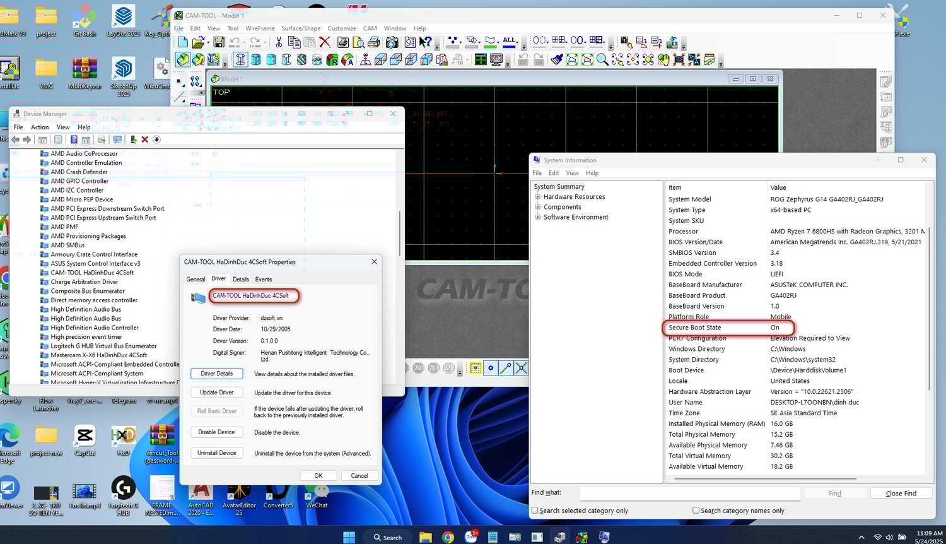Switch to the Events tab in Properties dialog
The height and width of the screenshot is (544, 946).
[x=264, y=279]
